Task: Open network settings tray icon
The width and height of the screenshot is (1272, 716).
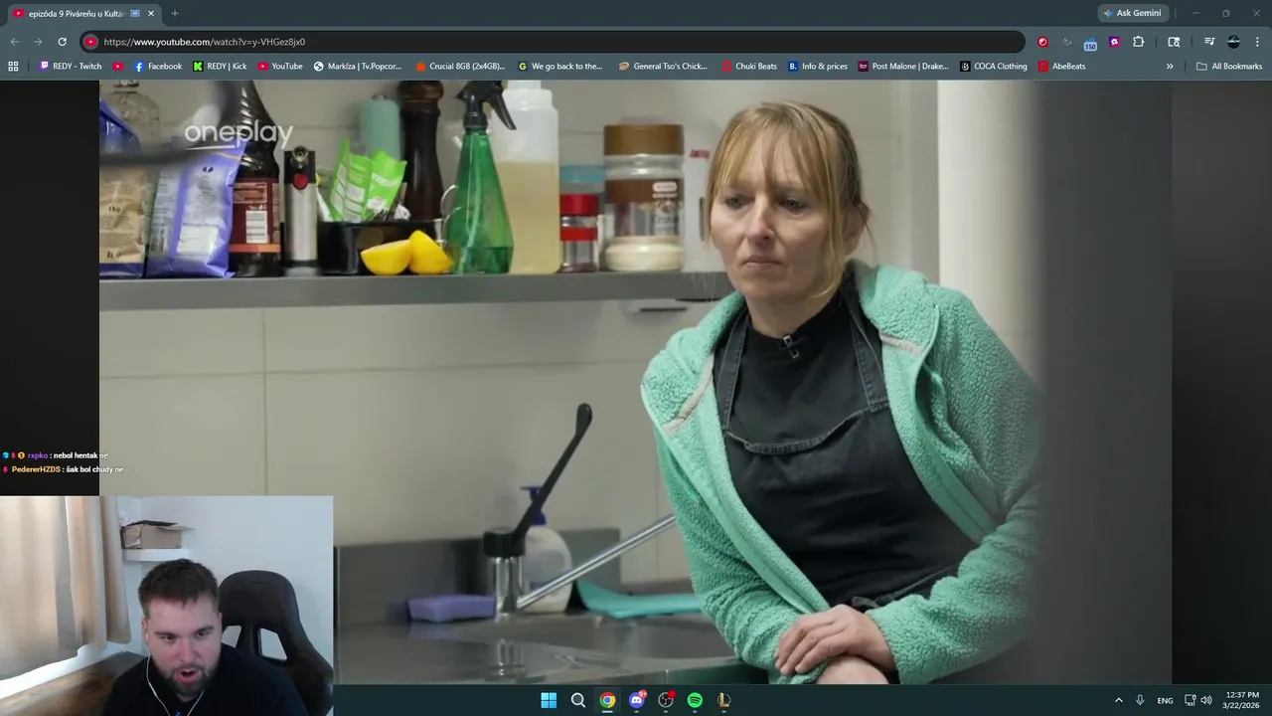Action: [x=1191, y=700]
